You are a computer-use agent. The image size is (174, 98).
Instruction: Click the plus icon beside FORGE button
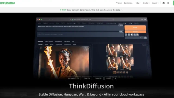pos(115,78)
